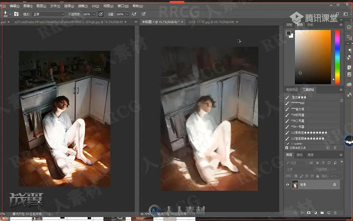Expand the 不透明度 opacity slider arrow
This screenshot has height=221, width=353.
click(x=94, y=14)
